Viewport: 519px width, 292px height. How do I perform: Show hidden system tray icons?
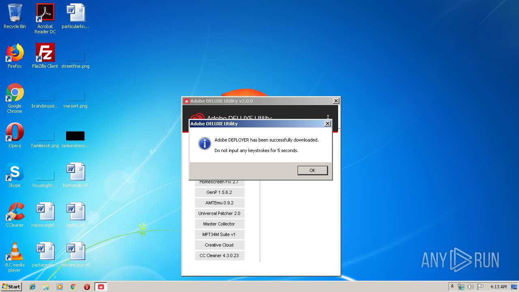click(x=452, y=287)
